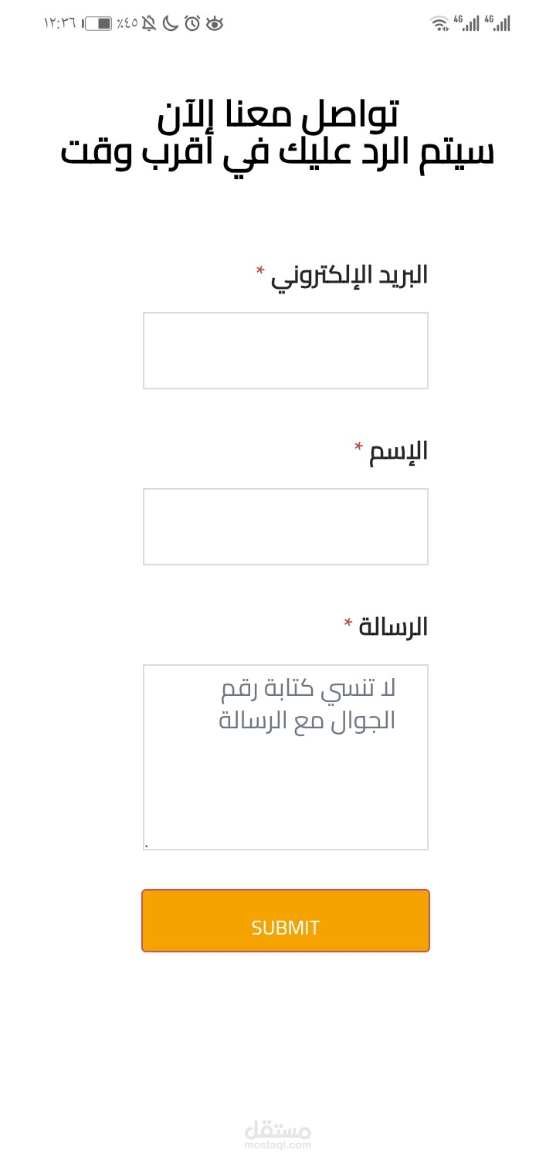Click the تواصل معنا الآن heading
556x1174 pixels.
coord(278,114)
